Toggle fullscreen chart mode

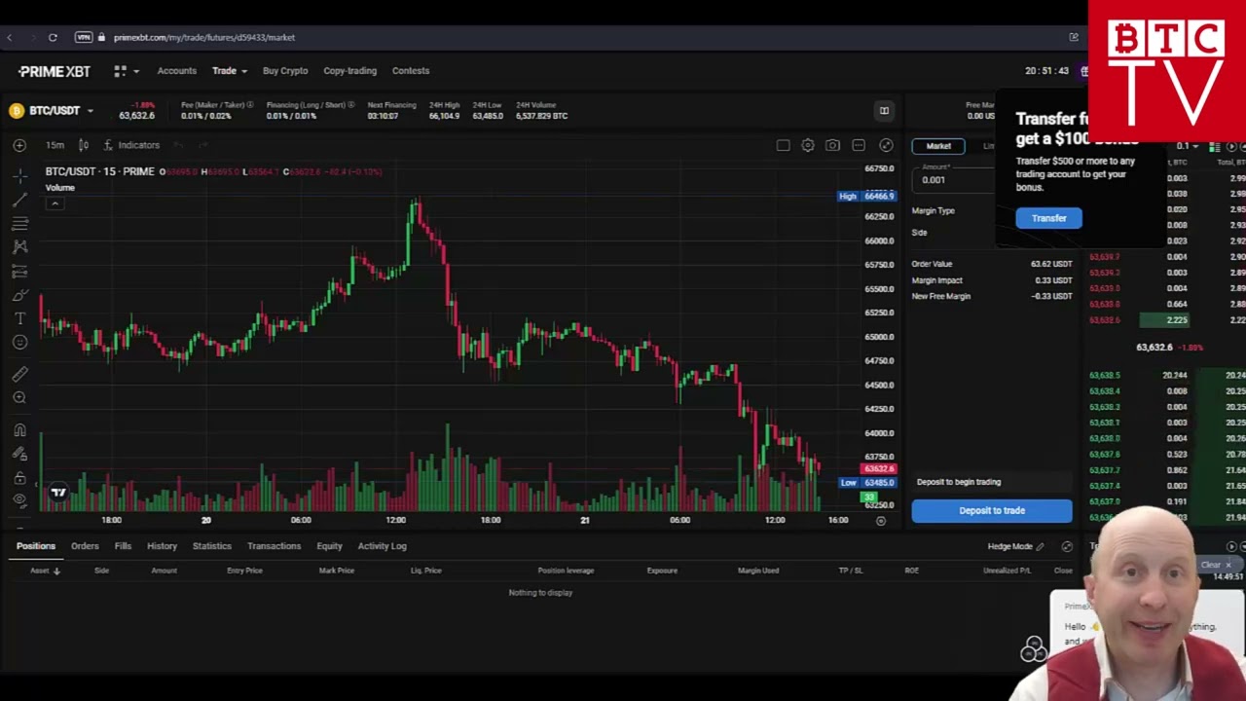[886, 145]
